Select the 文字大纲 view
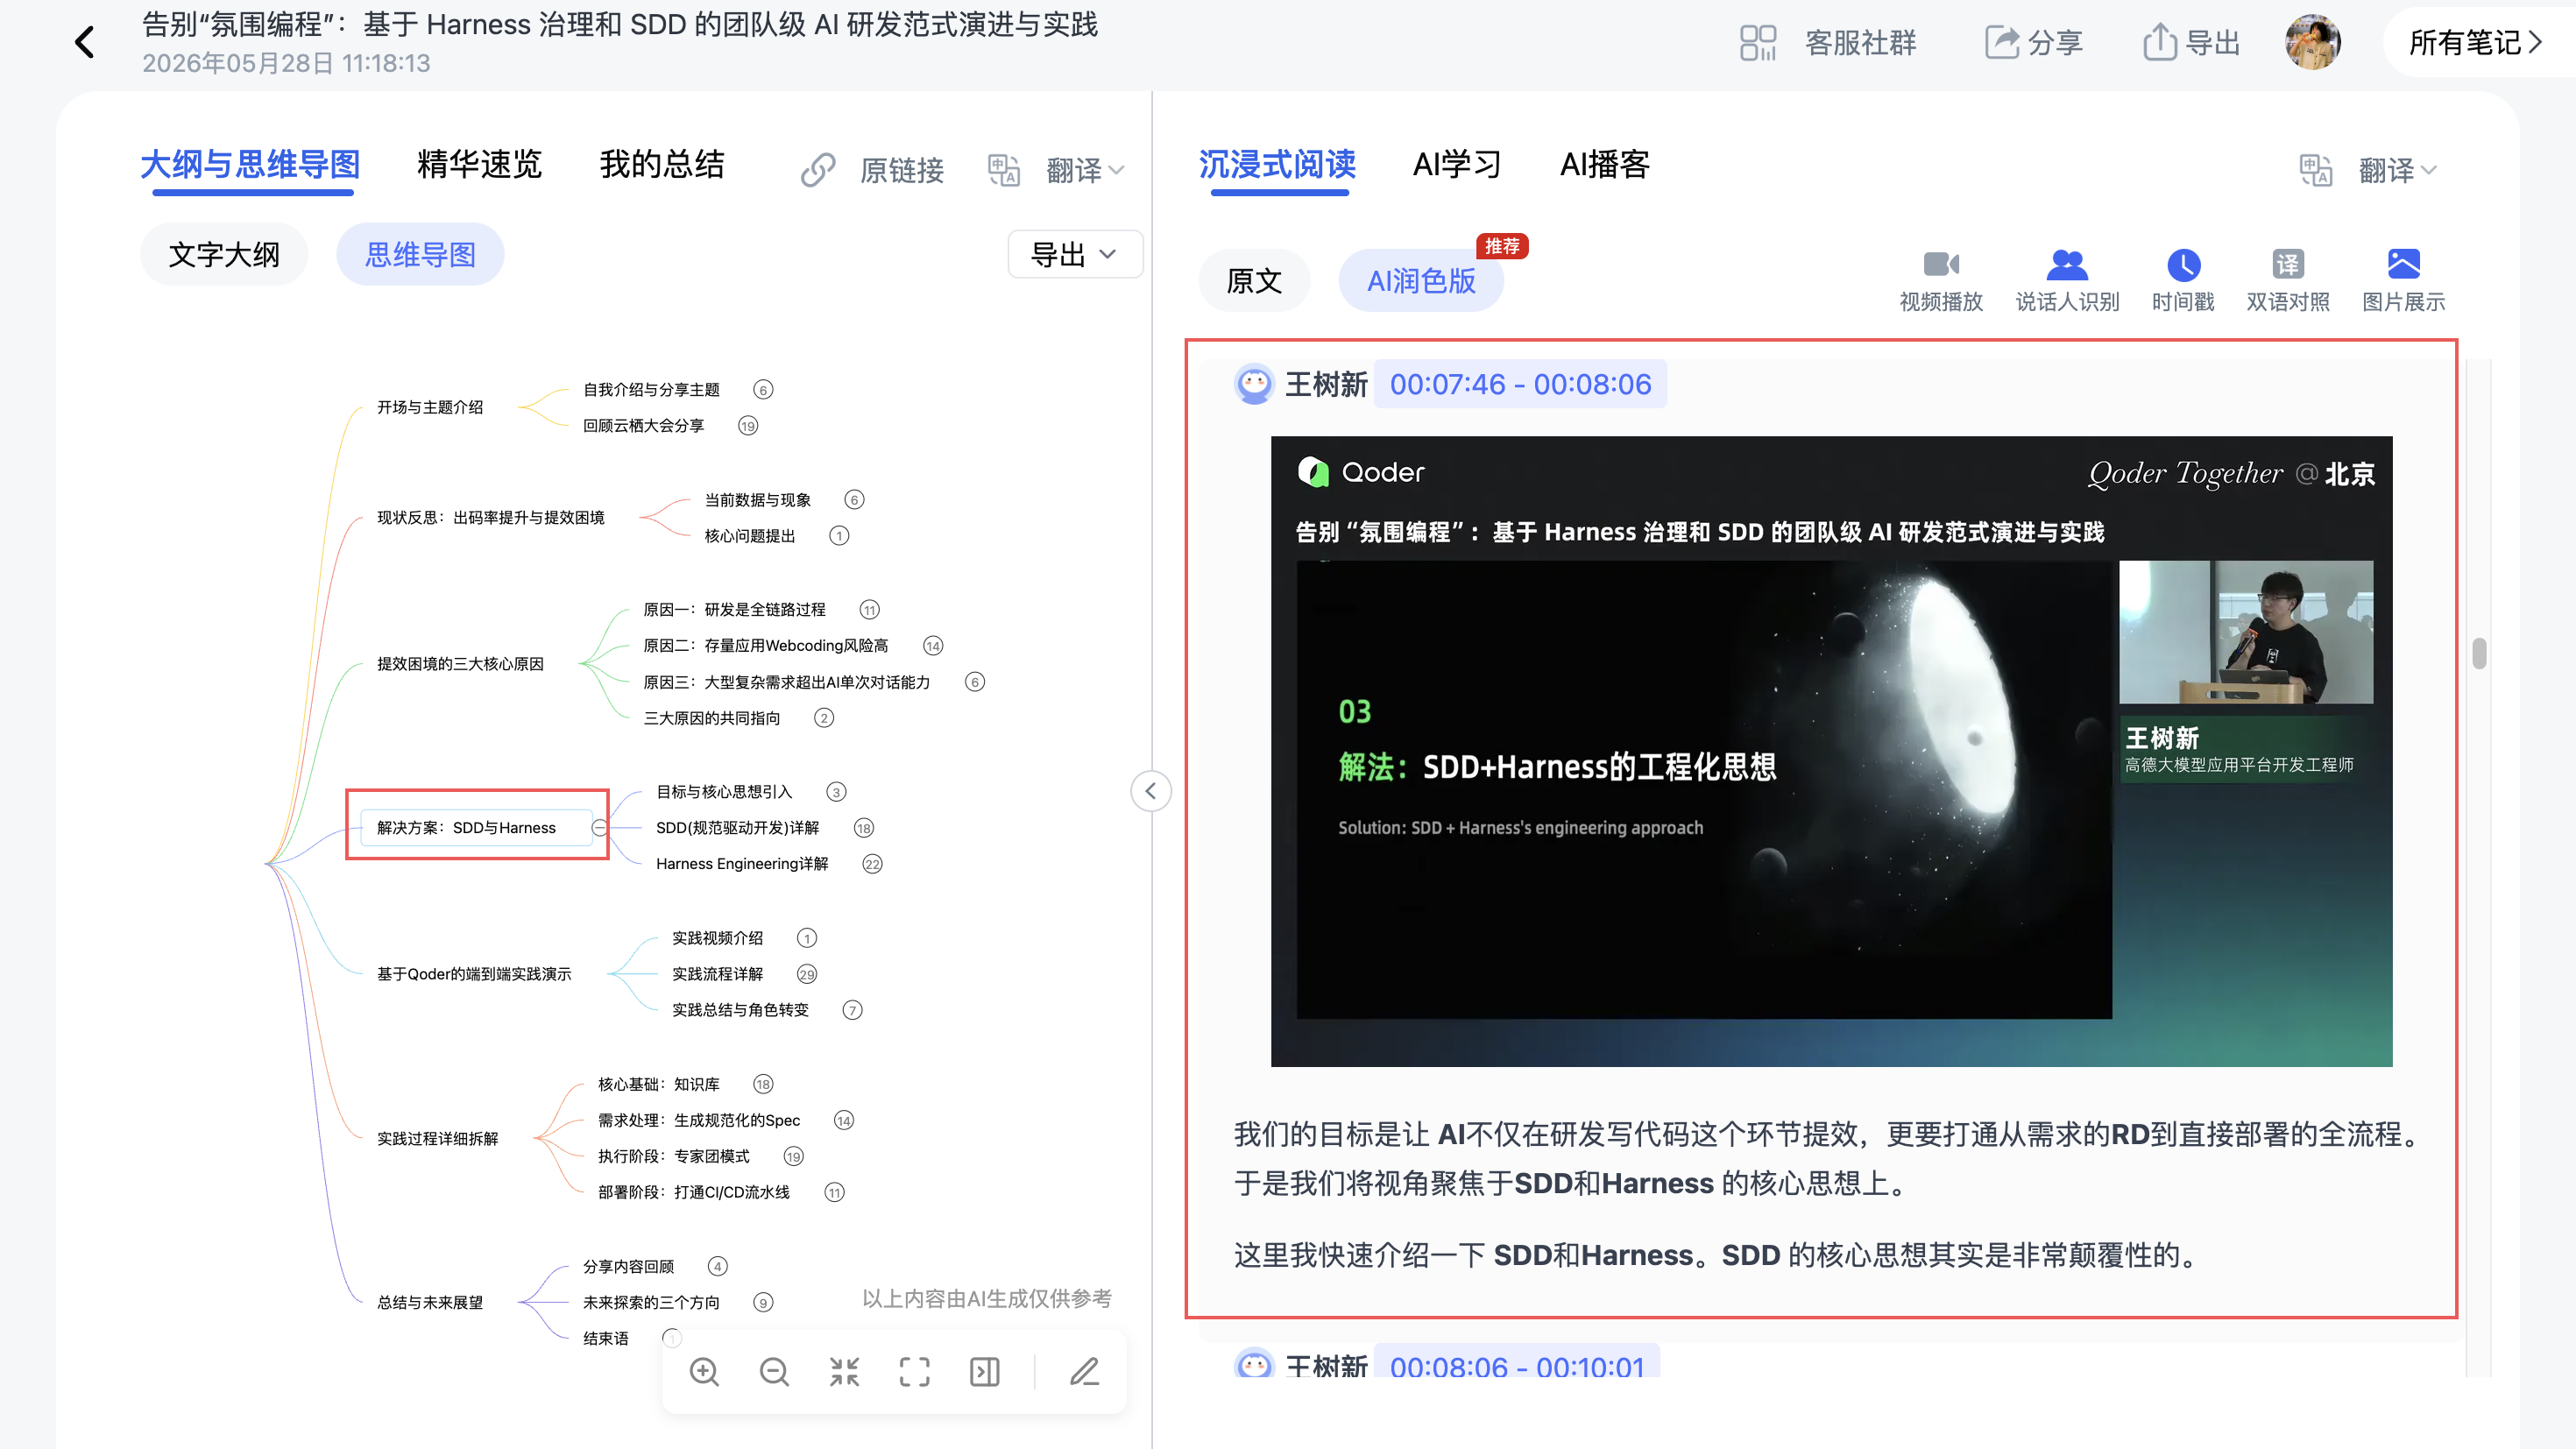Viewport: 2576px width, 1449px height. click(224, 255)
